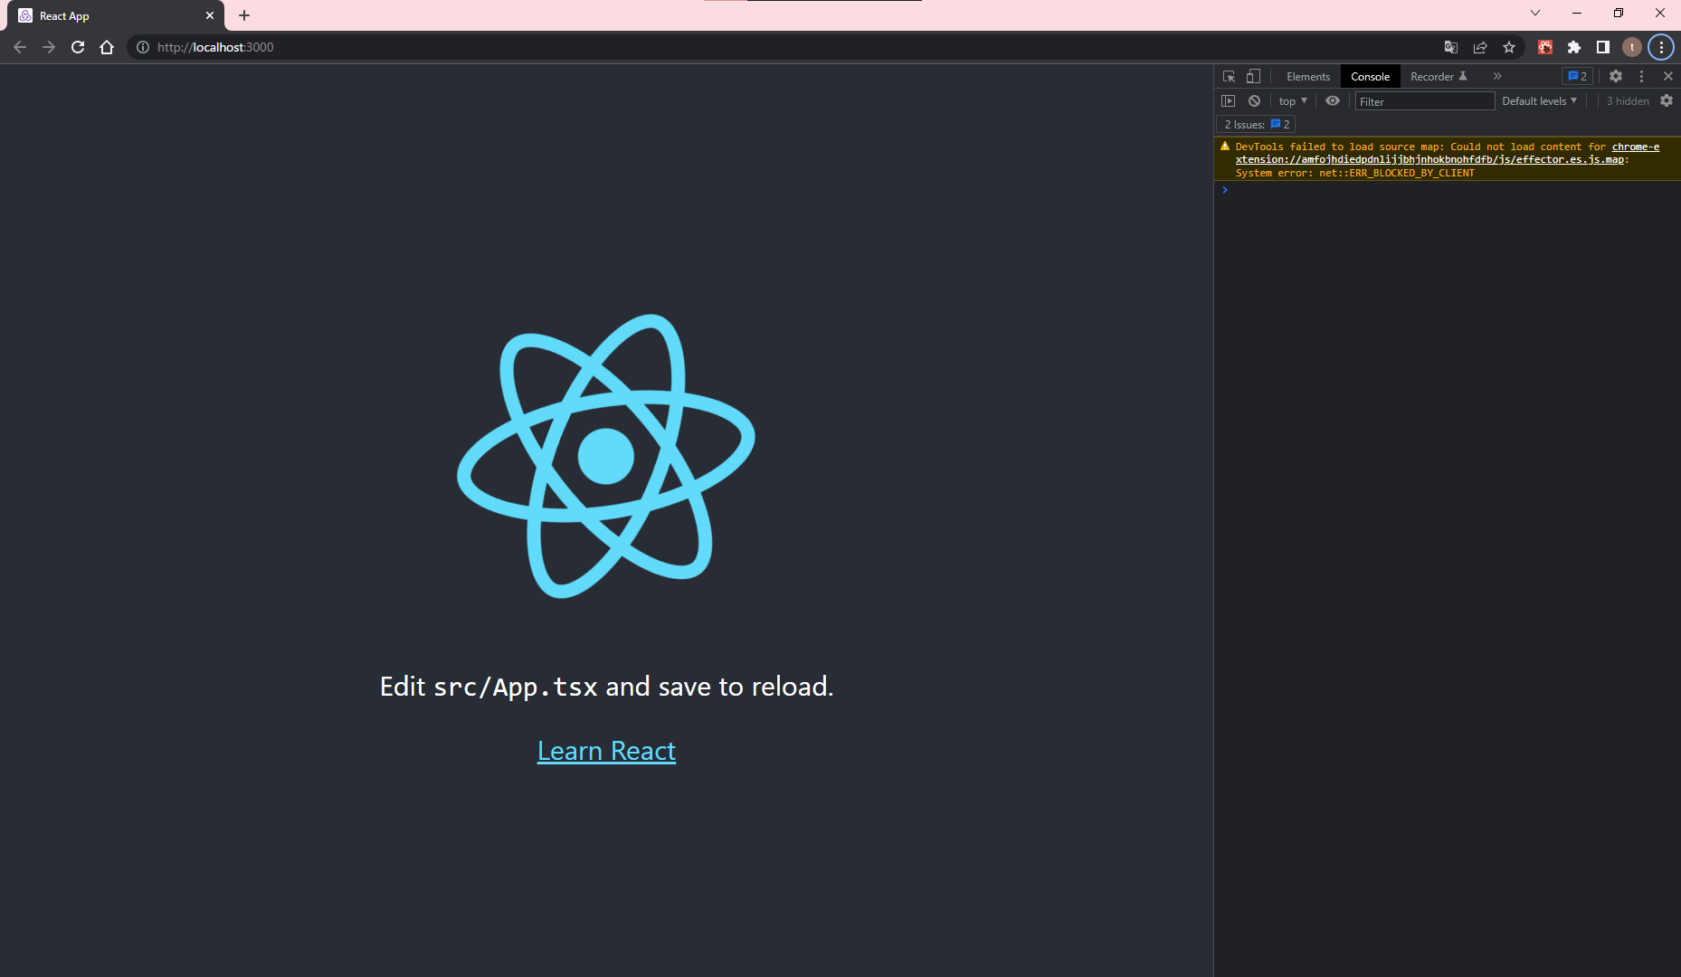
Task: Minimize the browser window
Action: tap(1577, 13)
